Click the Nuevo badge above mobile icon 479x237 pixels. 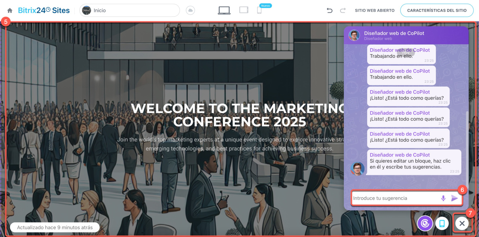point(265,6)
